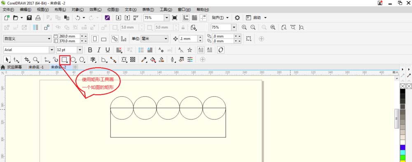
Task: Open Options with the gear icon
Action: coord(237,18)
